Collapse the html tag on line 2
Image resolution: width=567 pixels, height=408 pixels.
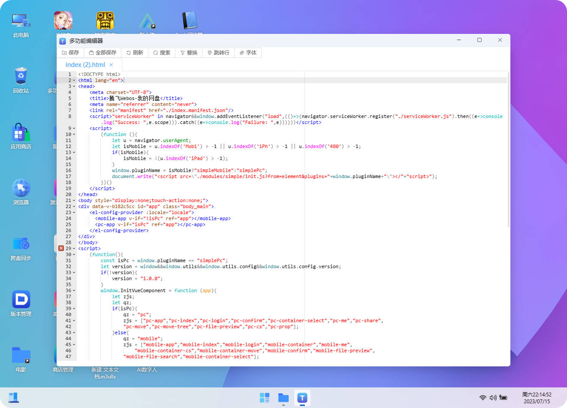point(74,81)
